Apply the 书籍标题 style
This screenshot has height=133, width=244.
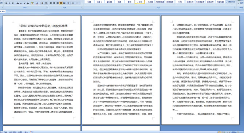tap(220, 2)
